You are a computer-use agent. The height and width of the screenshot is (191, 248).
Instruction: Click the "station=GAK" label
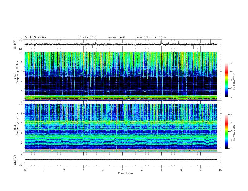[x=116, y=37]
